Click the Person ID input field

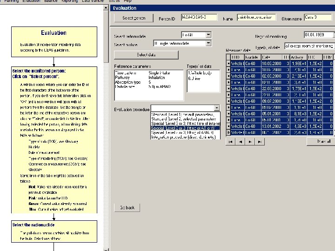pos(199,17)
